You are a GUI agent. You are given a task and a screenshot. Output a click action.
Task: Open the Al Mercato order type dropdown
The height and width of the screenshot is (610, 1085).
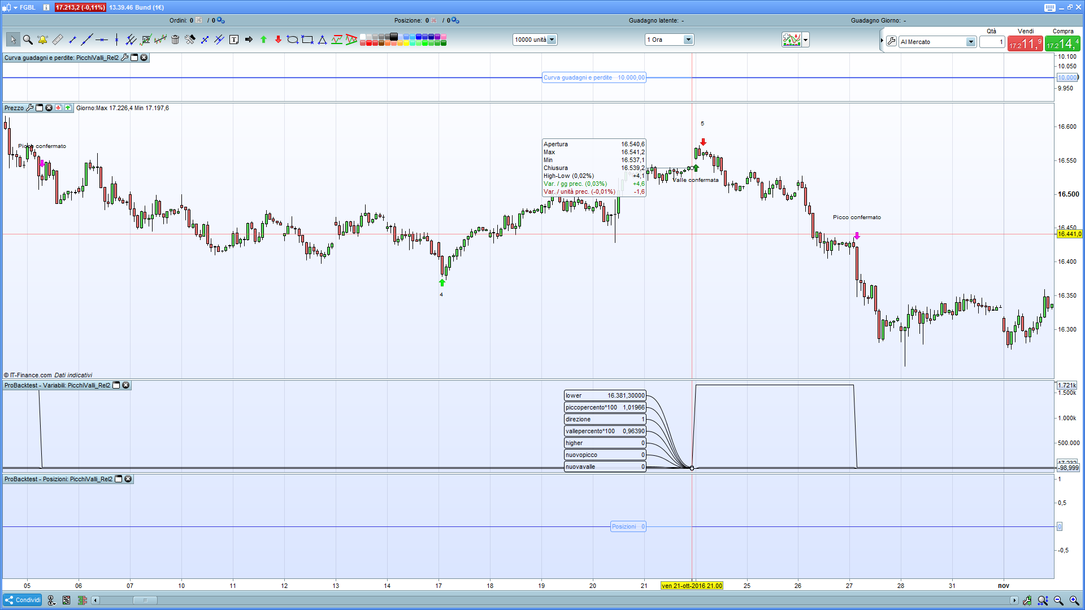tap(970, 42)
